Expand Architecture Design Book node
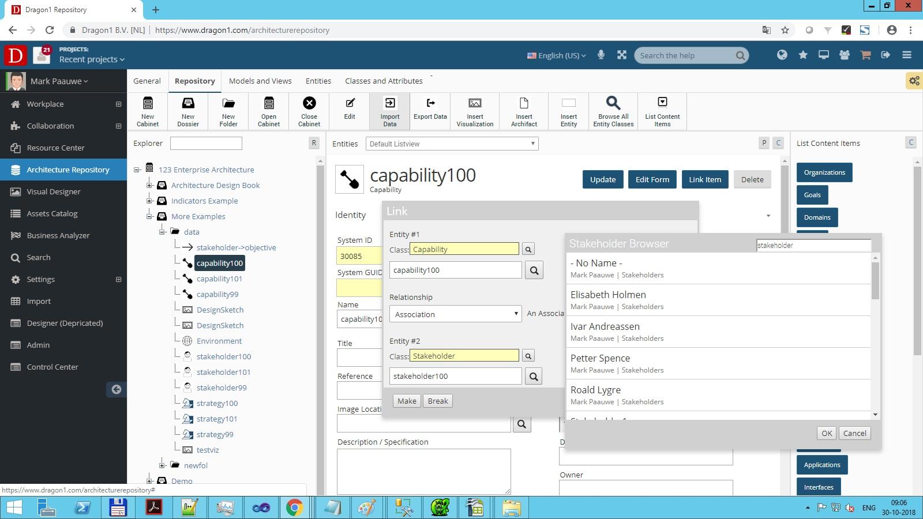Viewport: 923px width, 519px height. point(149,185)
